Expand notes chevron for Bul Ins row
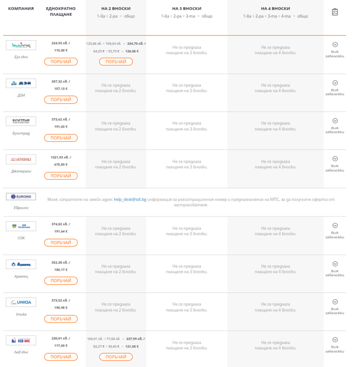 click(335, 44)
